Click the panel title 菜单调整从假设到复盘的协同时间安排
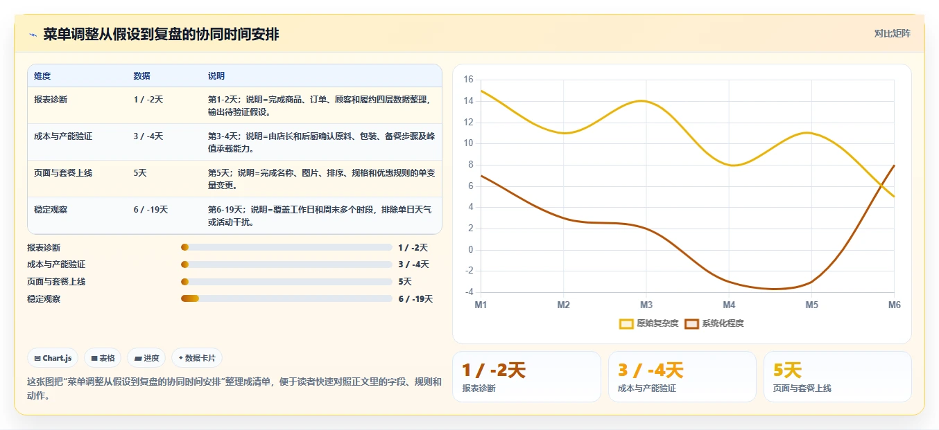Viewport: 939px width, 430px height. coord(161,35)
